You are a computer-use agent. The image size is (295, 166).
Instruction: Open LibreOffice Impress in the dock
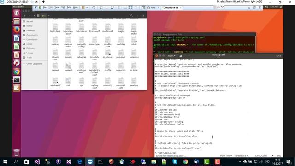click(17, 55)
